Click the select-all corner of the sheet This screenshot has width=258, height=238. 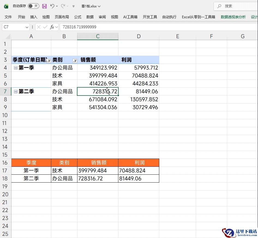coord(7,37)
